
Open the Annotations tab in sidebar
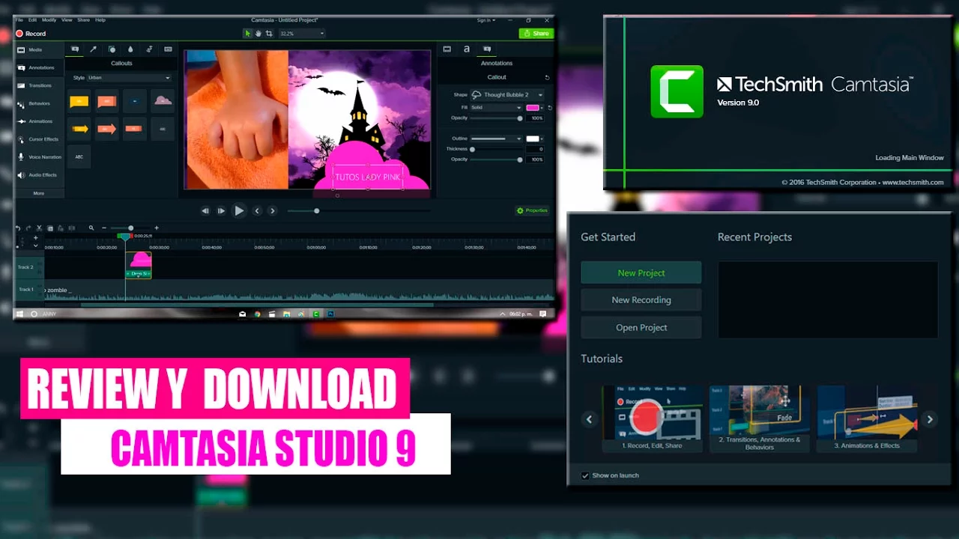pos(40,67)
